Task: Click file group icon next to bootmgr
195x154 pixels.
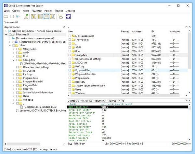Action: coord(17,111)
